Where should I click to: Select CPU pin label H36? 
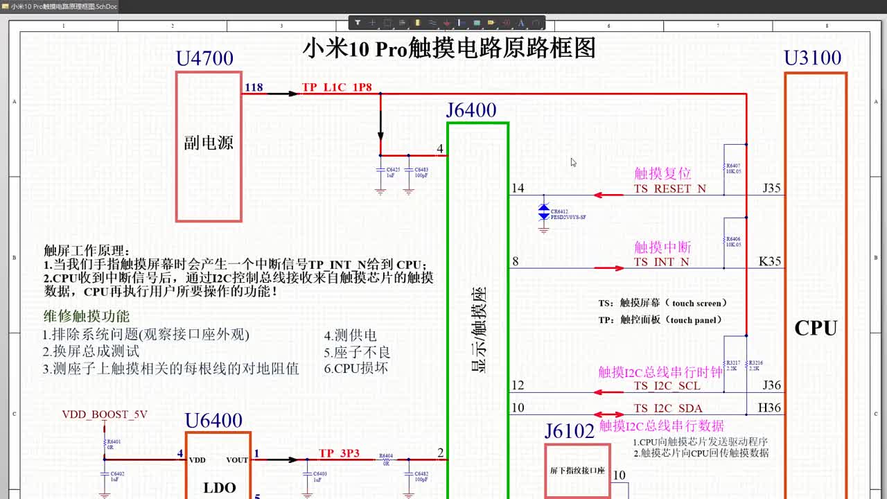click(x=770, y=408)
